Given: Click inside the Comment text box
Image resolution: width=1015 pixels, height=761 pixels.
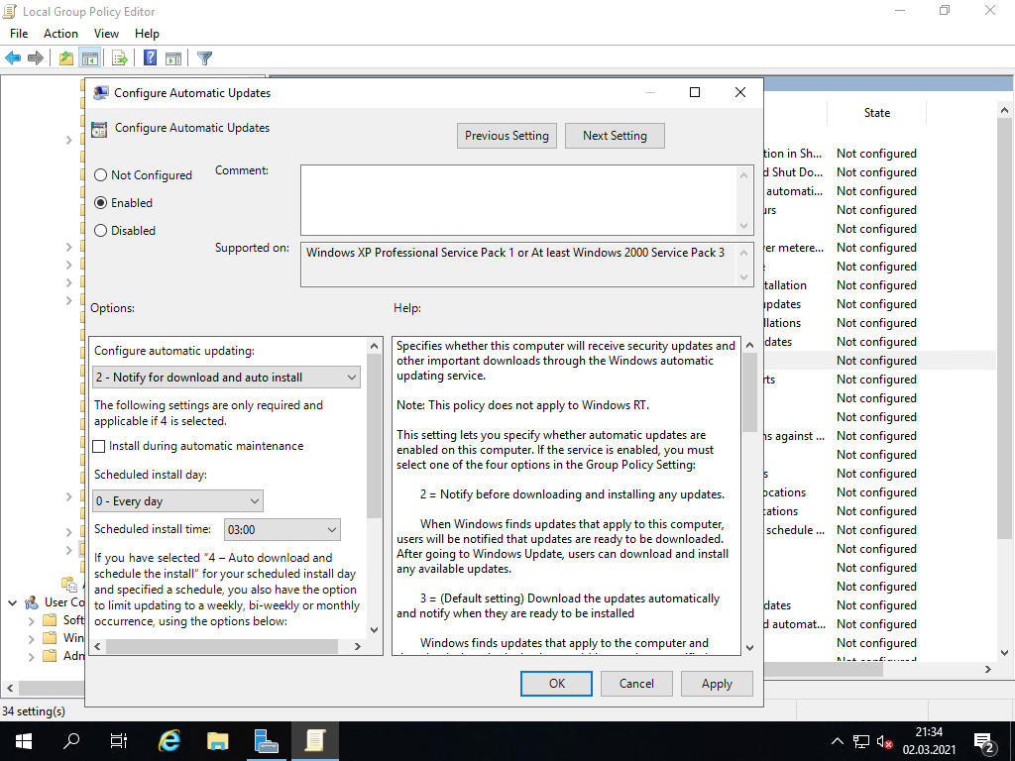Looking at the screenshot, I should pos(518,199).
